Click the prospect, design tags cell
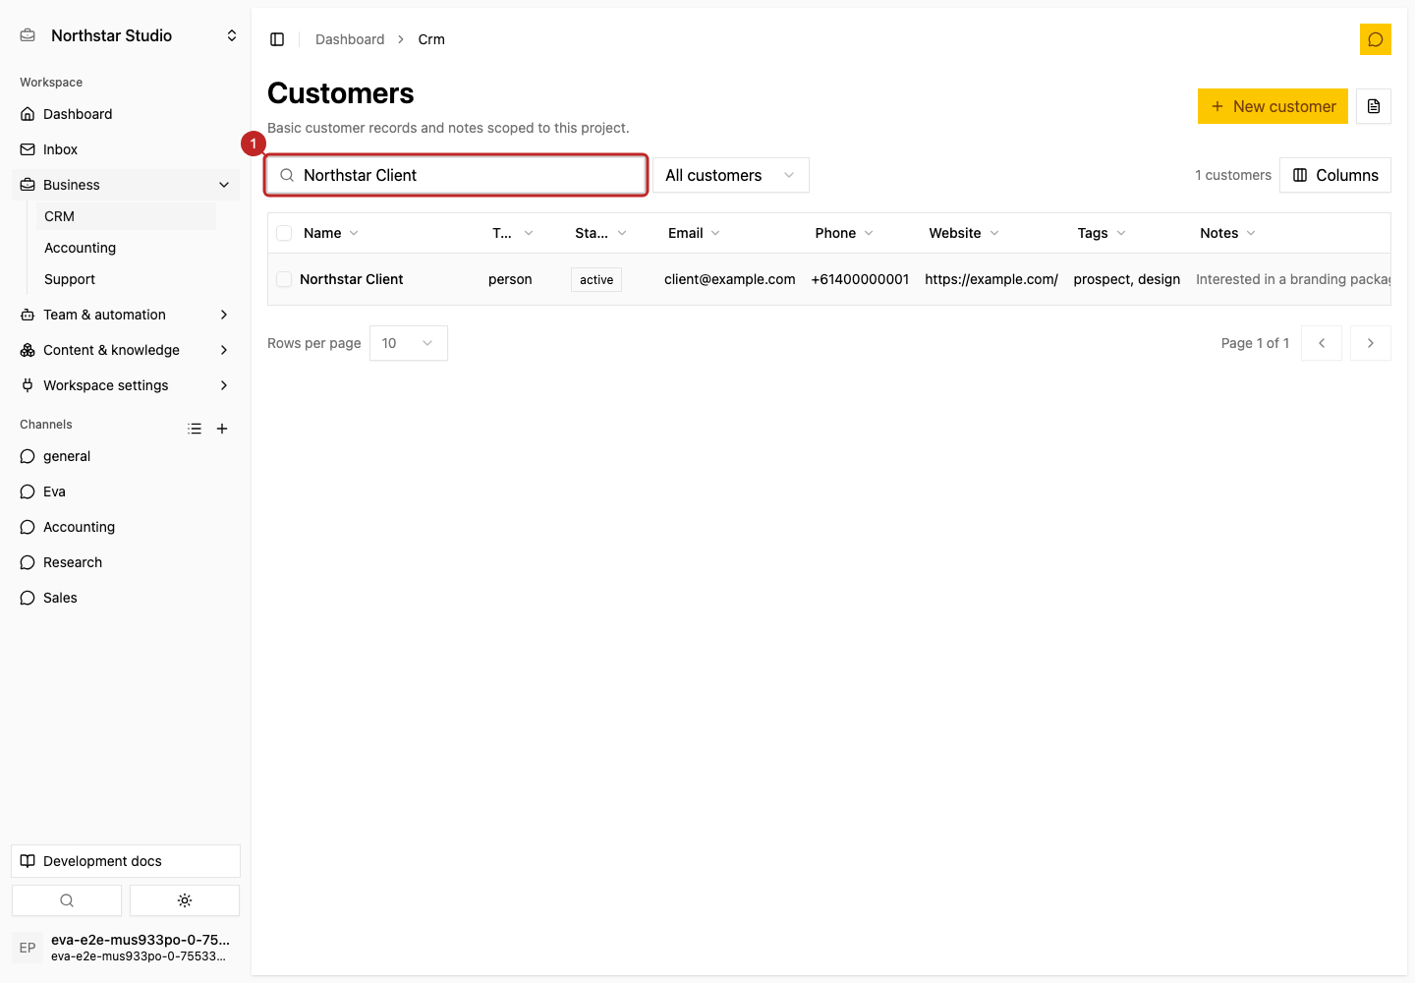Screen dimensions: 1415x983 1127,279
